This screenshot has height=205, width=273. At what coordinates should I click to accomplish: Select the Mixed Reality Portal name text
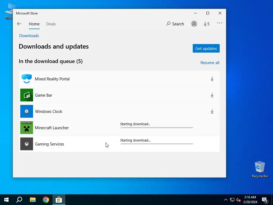52,79
